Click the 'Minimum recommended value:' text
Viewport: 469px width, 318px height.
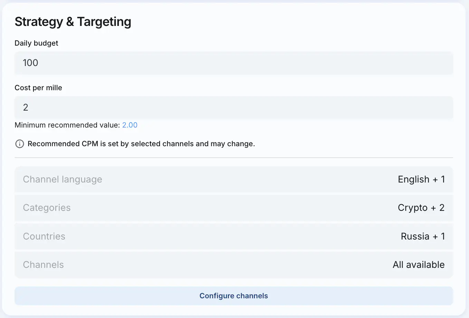point(67,125)
